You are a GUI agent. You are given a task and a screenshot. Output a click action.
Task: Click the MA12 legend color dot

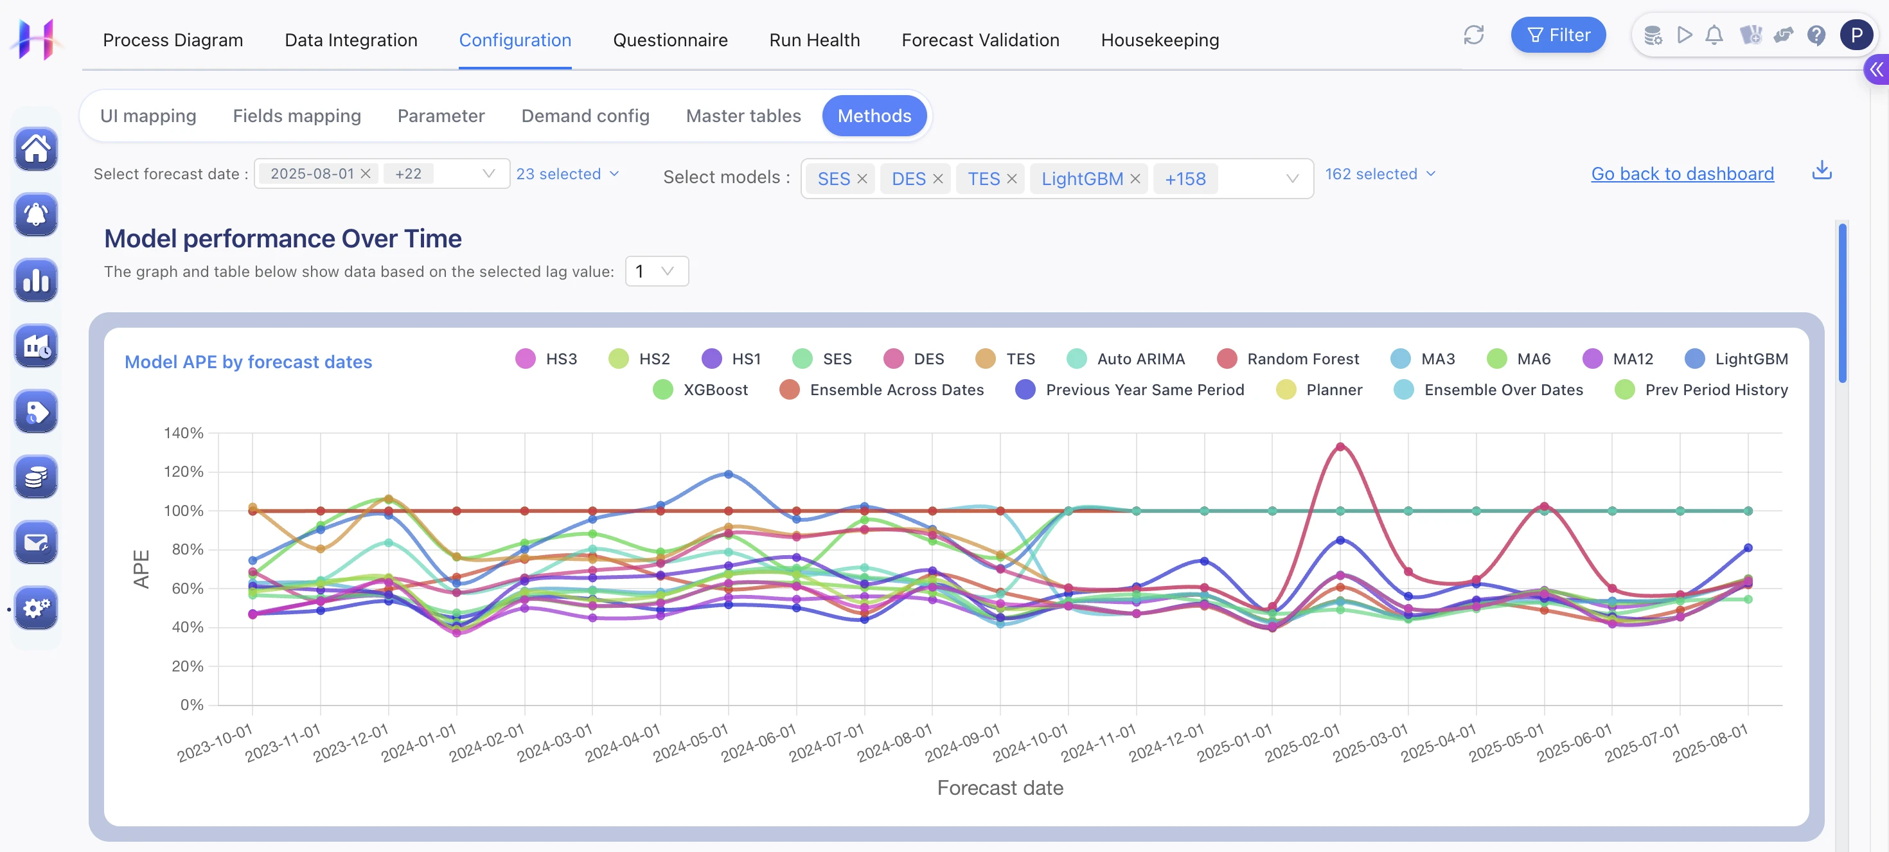(1592, 359)
